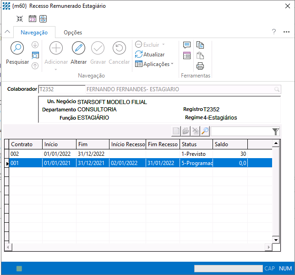Image resolution: width=295 pixels, height=275 pixels.
Task: Click the Alterar pencil icon
Action: [x=78, y=48]
